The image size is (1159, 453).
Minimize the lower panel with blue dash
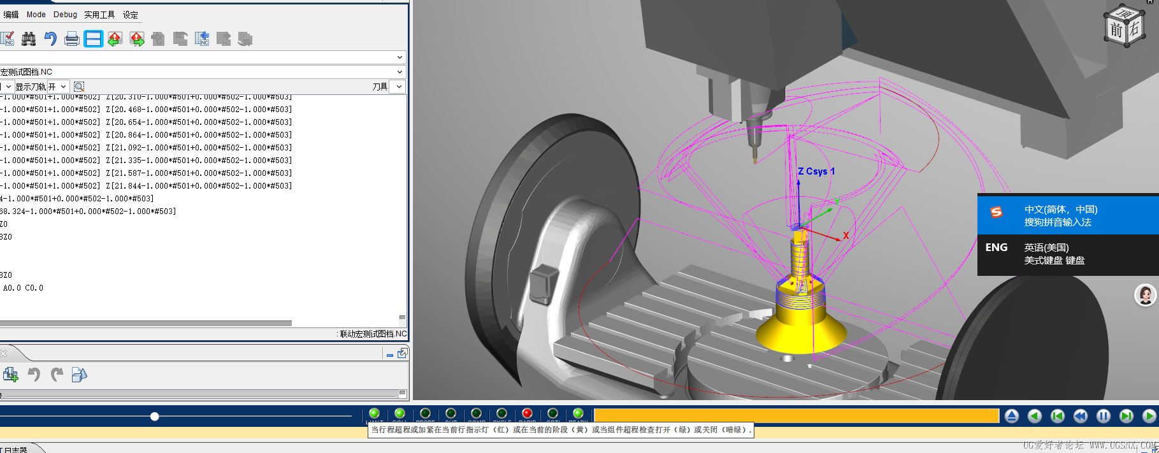pos(390,354)
